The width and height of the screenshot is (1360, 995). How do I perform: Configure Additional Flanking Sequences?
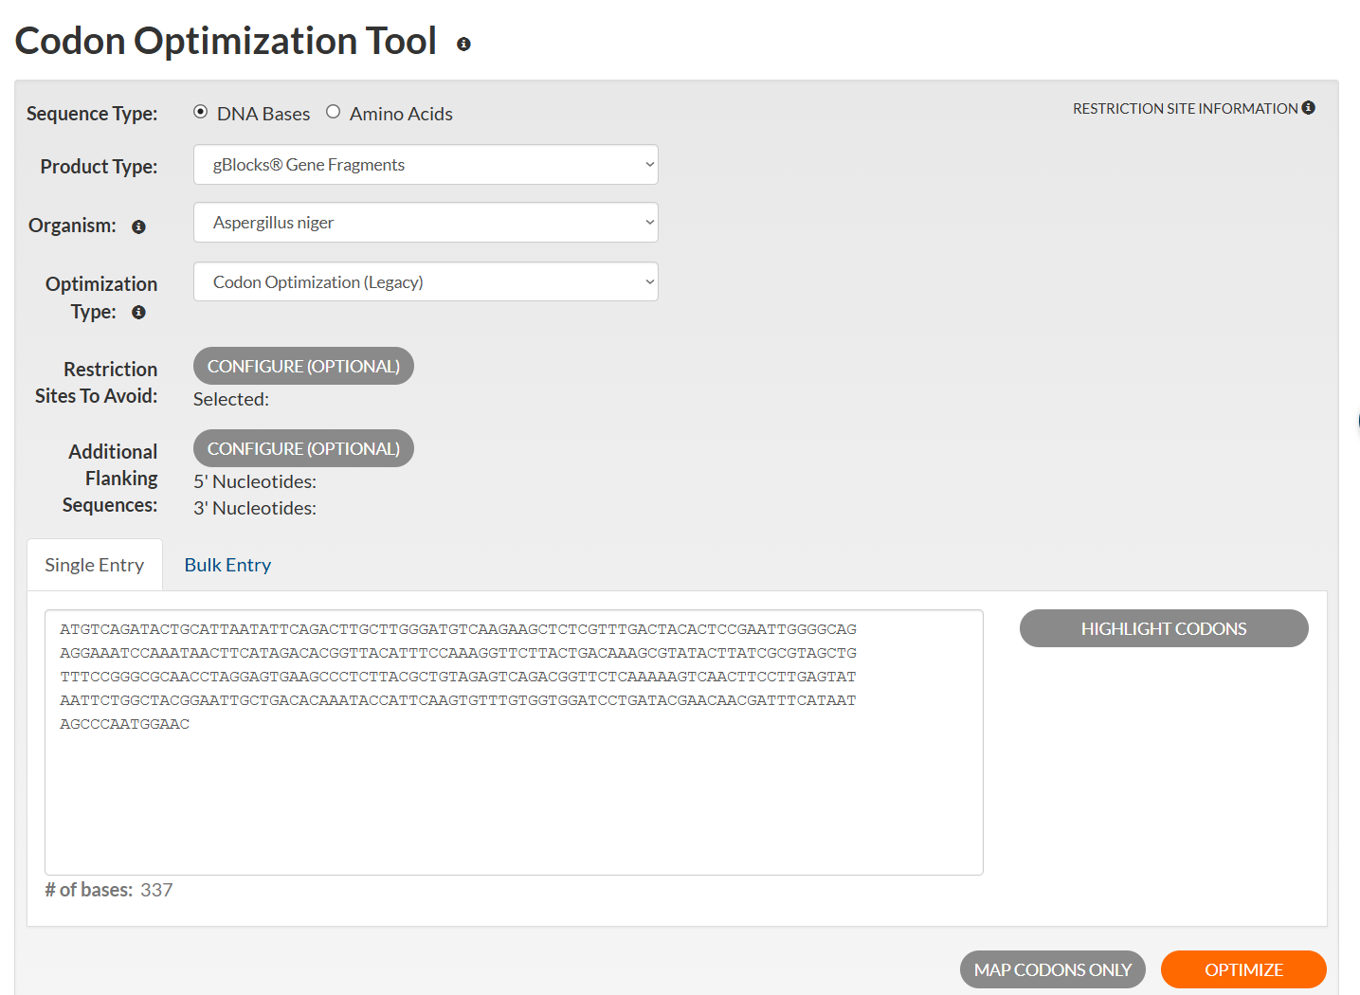point(303,448)
